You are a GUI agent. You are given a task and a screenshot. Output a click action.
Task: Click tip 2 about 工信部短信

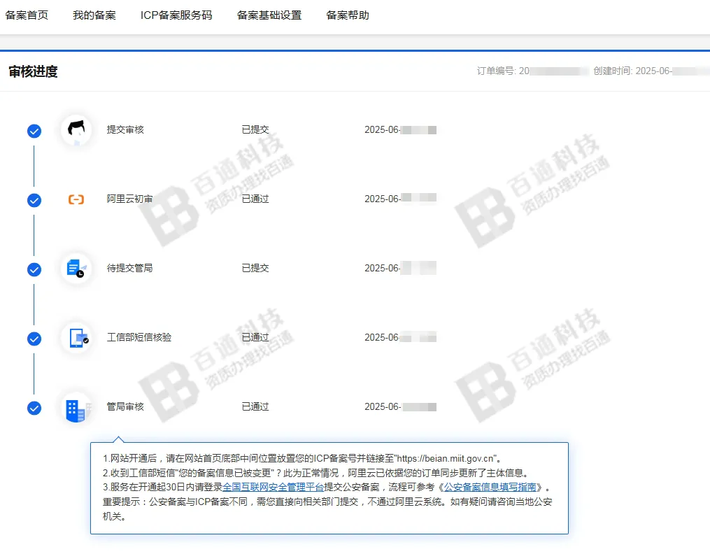[x=315, y=473]
